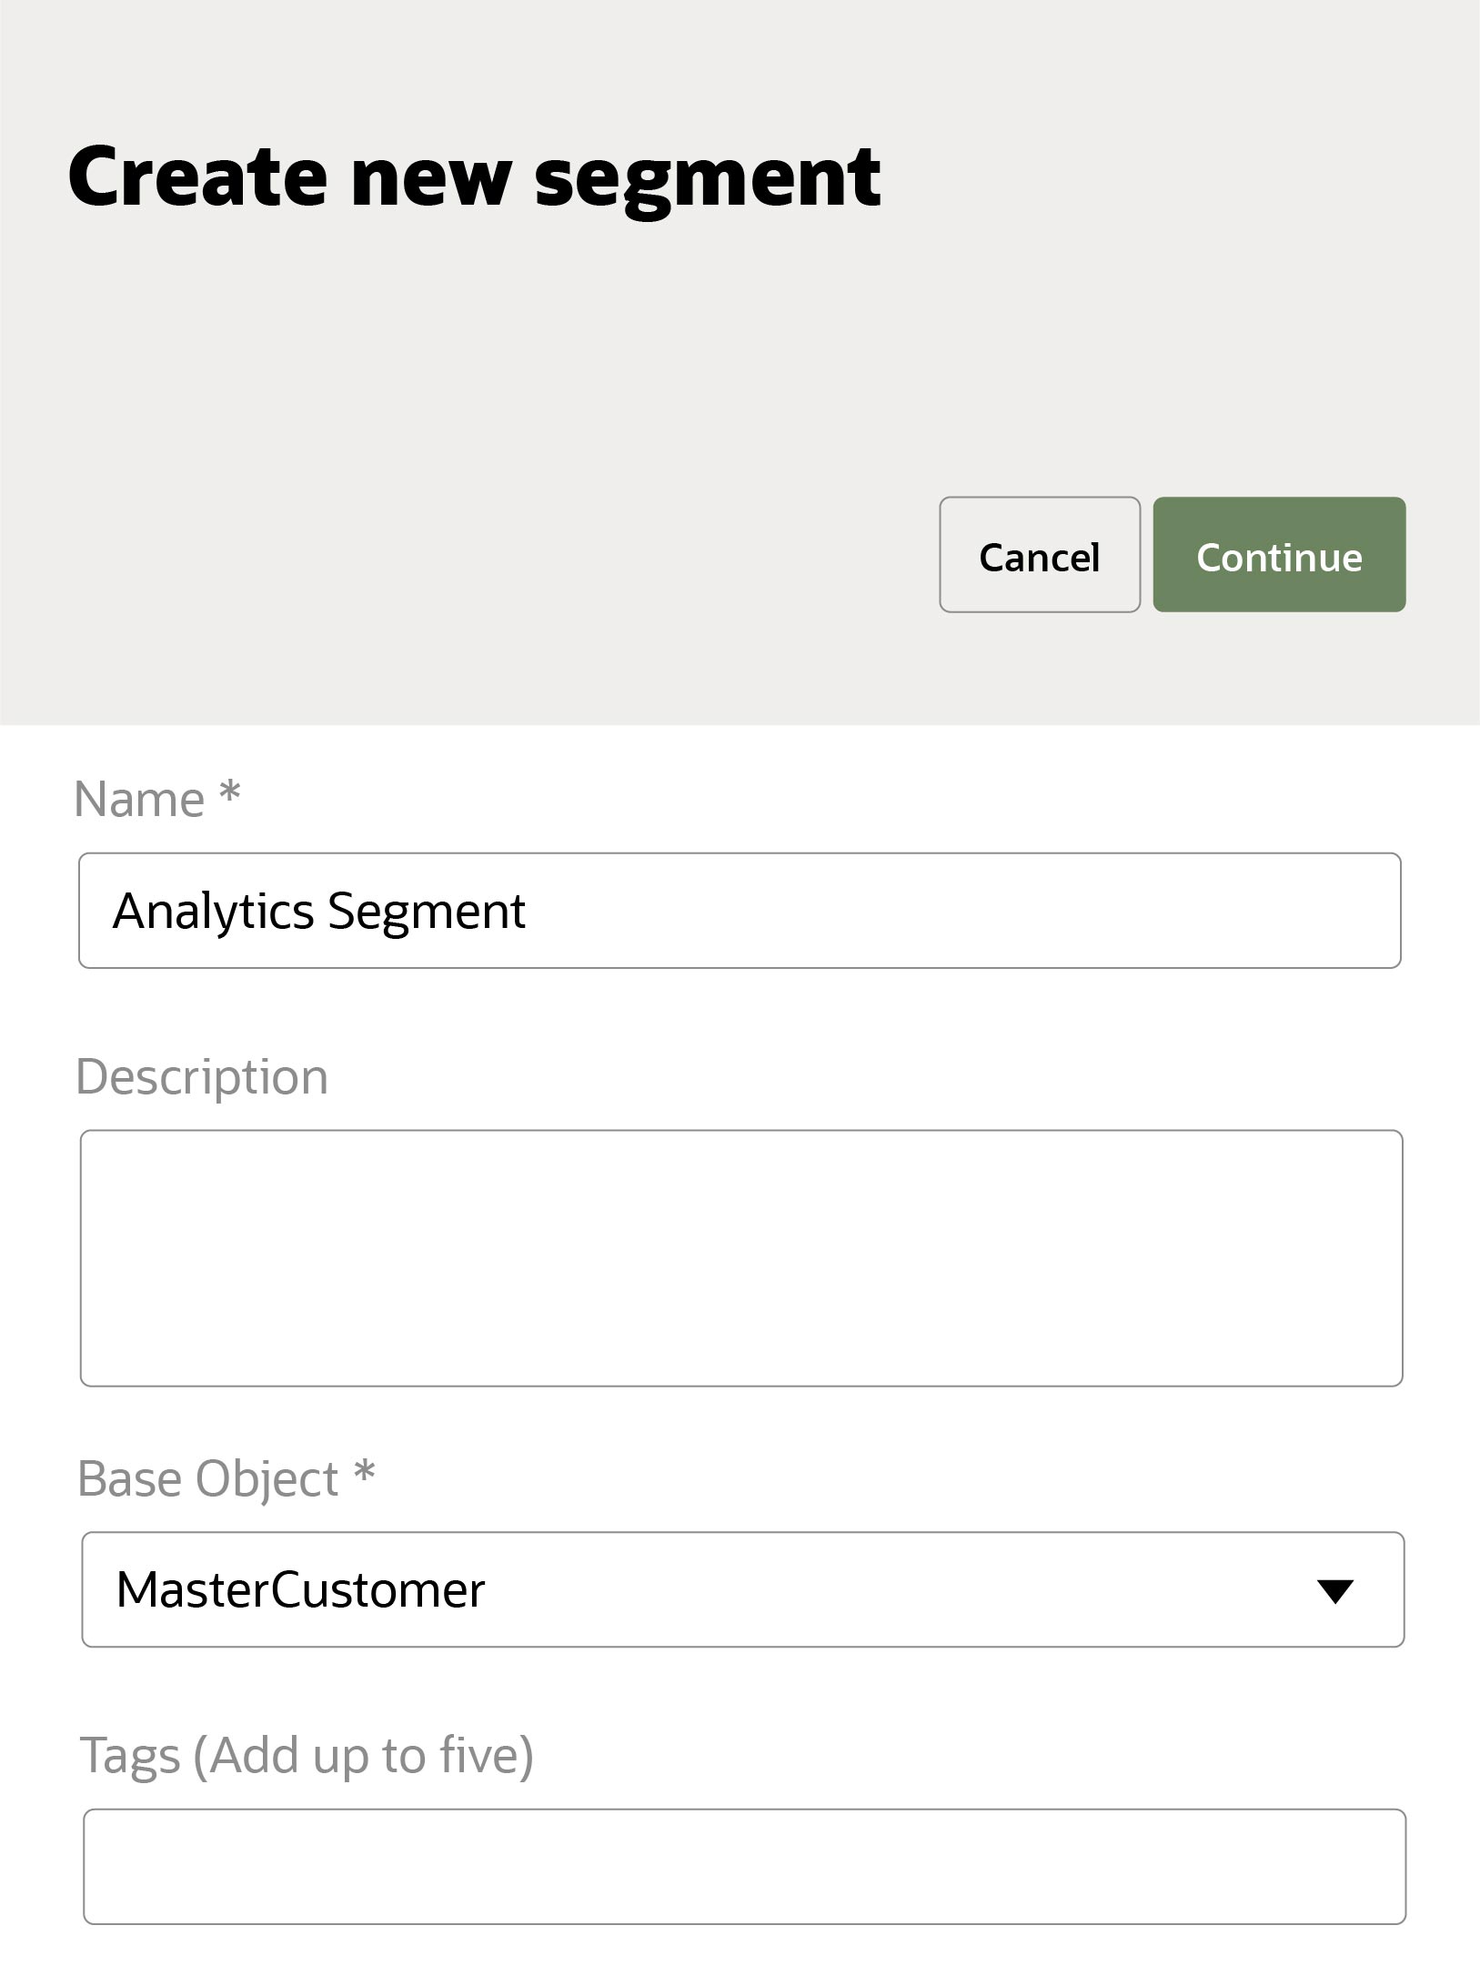Screen dimensions: 1480x1966
Task: Click into the Description text area
Action: pos(740,1258)
